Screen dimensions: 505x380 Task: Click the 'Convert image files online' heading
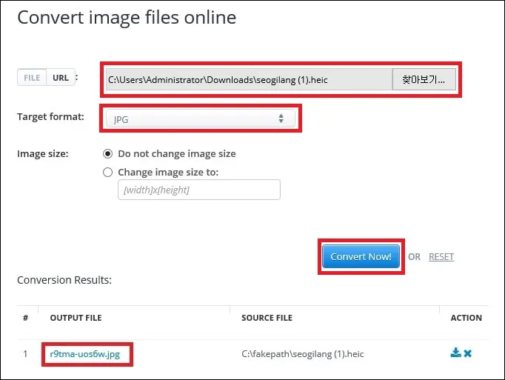click(x=127, y=18)
